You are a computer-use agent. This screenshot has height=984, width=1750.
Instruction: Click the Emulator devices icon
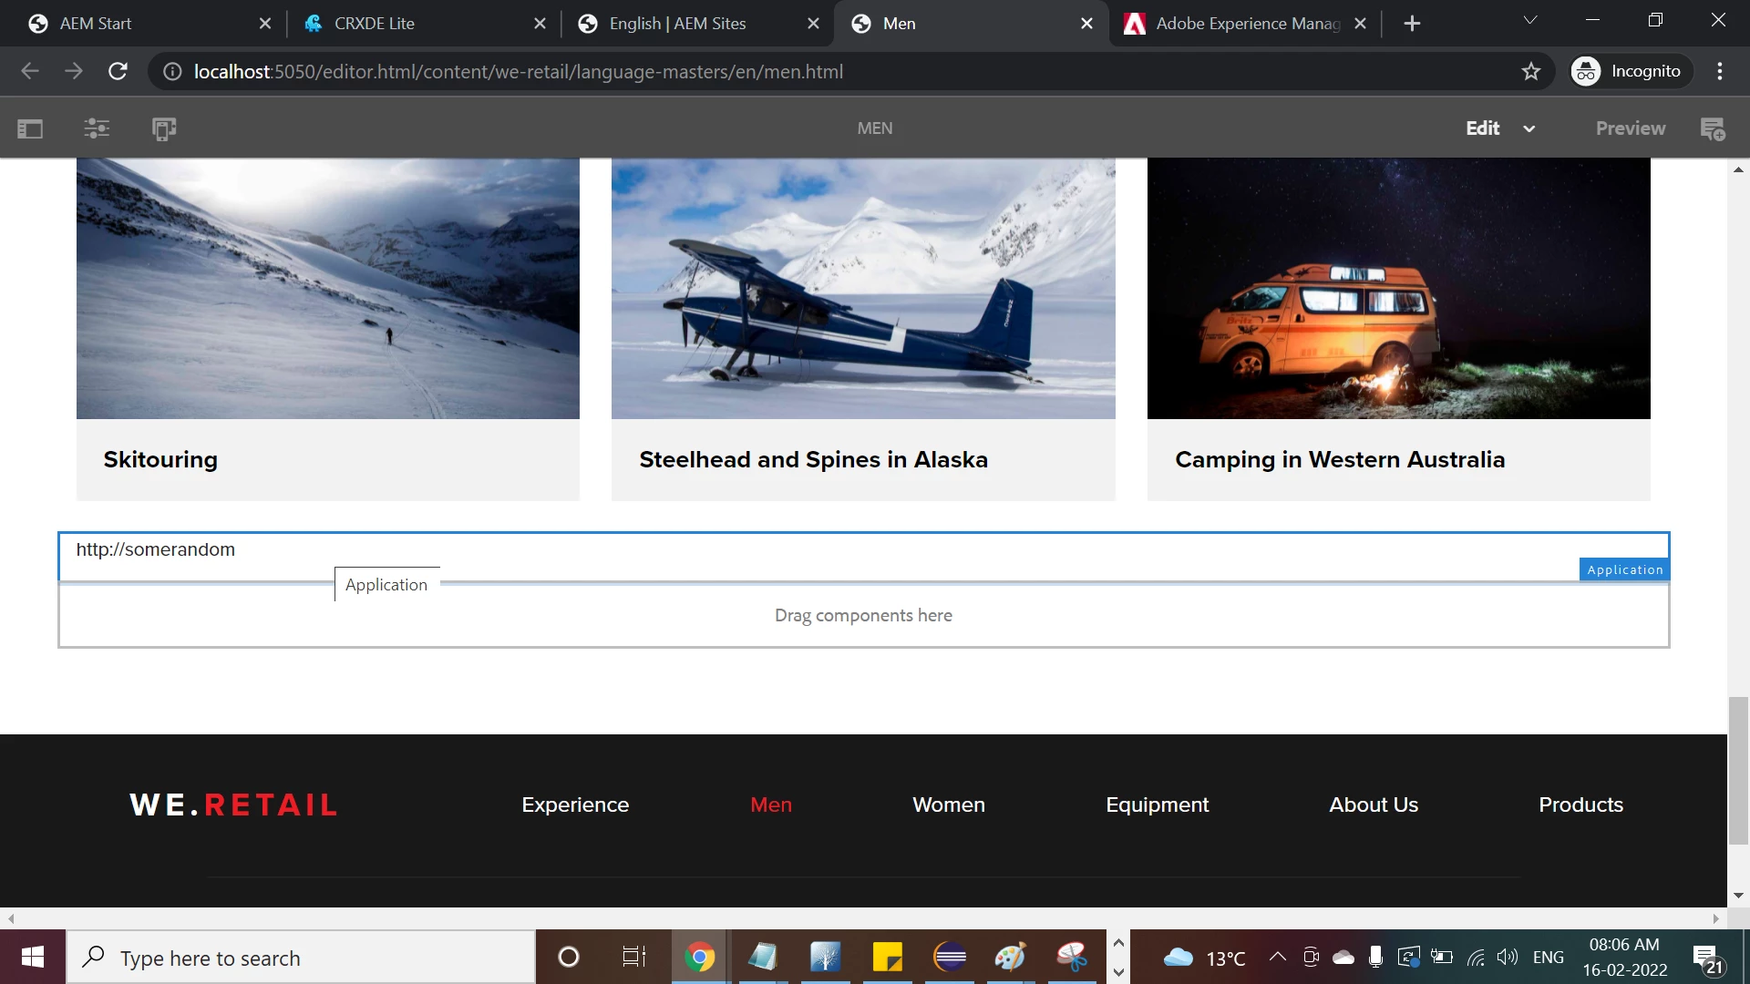(164, 128)
